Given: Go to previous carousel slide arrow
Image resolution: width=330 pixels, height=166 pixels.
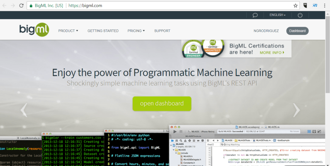Looking at the screenshot, I should [24, 110].
